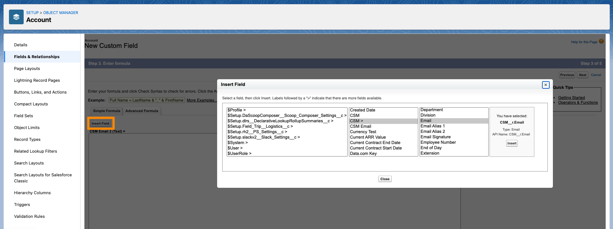Select Current Contract End Date field
Viewport: 613px width, 229px height.
click(383, 143)
